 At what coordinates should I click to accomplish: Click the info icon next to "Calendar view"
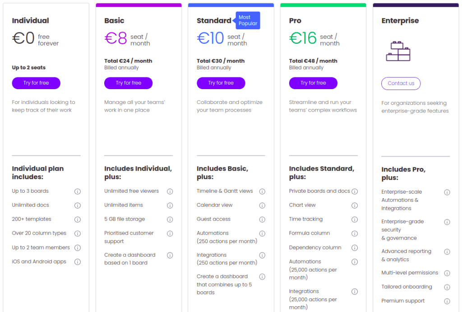pos(262,205)
